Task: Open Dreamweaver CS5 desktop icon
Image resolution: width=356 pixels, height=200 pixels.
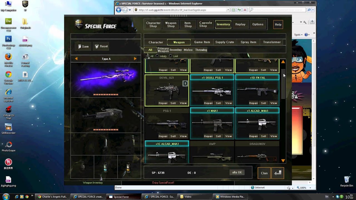Action: [x=8, y=23]
